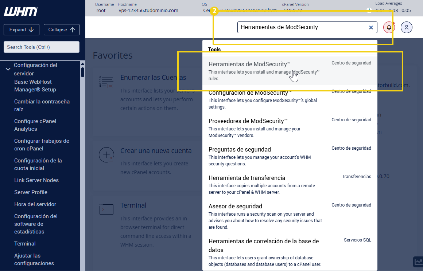Select Herramienta de transferencia search result
Image resolution: width=423 pixels, height=271 pixels.
click(290, 185)
